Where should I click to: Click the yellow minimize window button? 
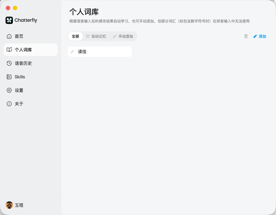15,8
